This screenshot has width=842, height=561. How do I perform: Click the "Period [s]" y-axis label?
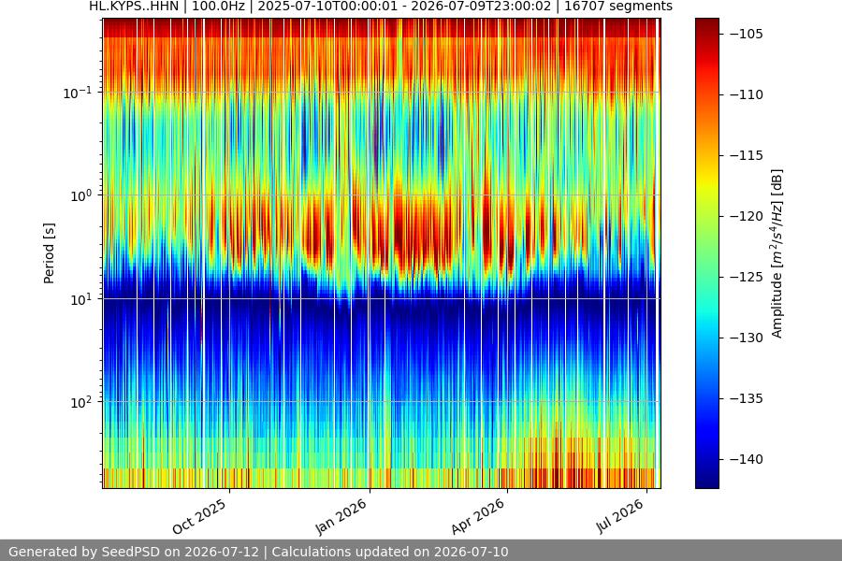click(x=49, y=253)
